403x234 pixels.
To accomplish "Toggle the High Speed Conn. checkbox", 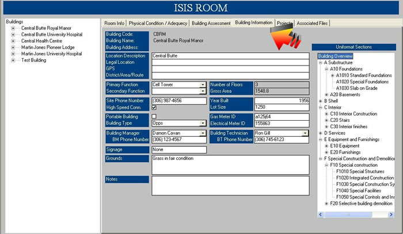I will 154,108.
